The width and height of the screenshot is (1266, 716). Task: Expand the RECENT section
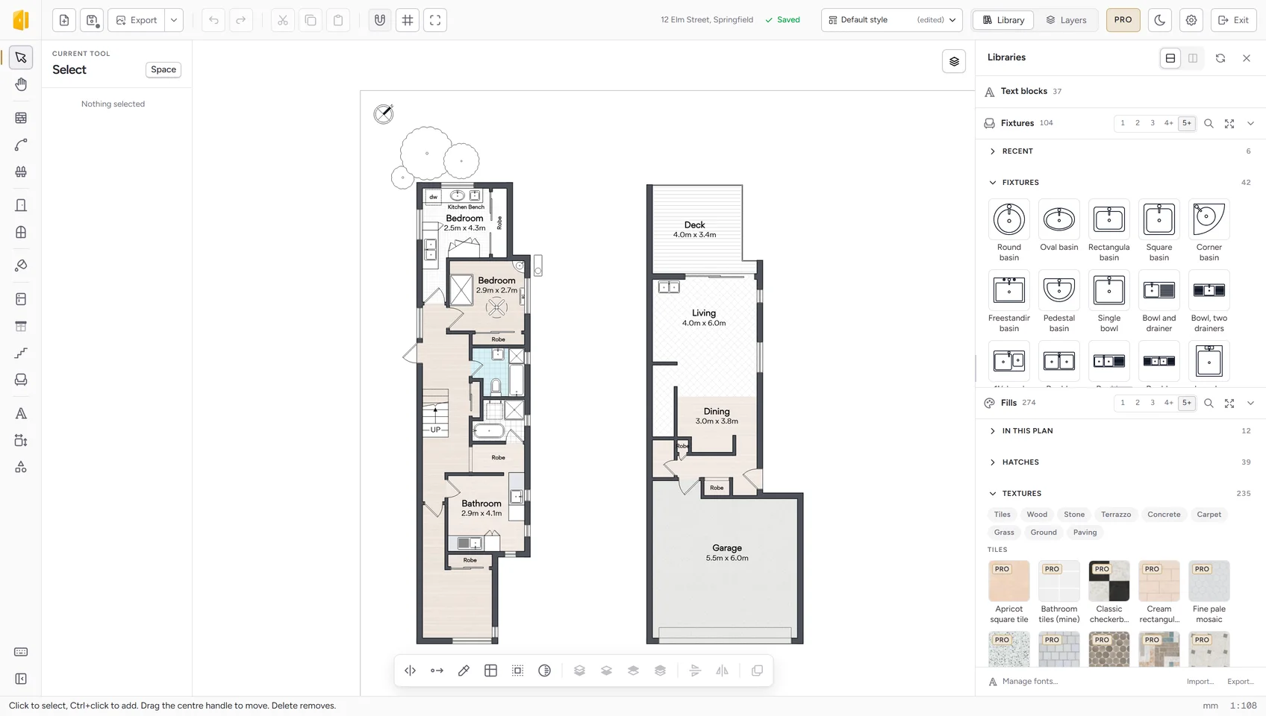pyautogui.click(x=1120, y=151)
